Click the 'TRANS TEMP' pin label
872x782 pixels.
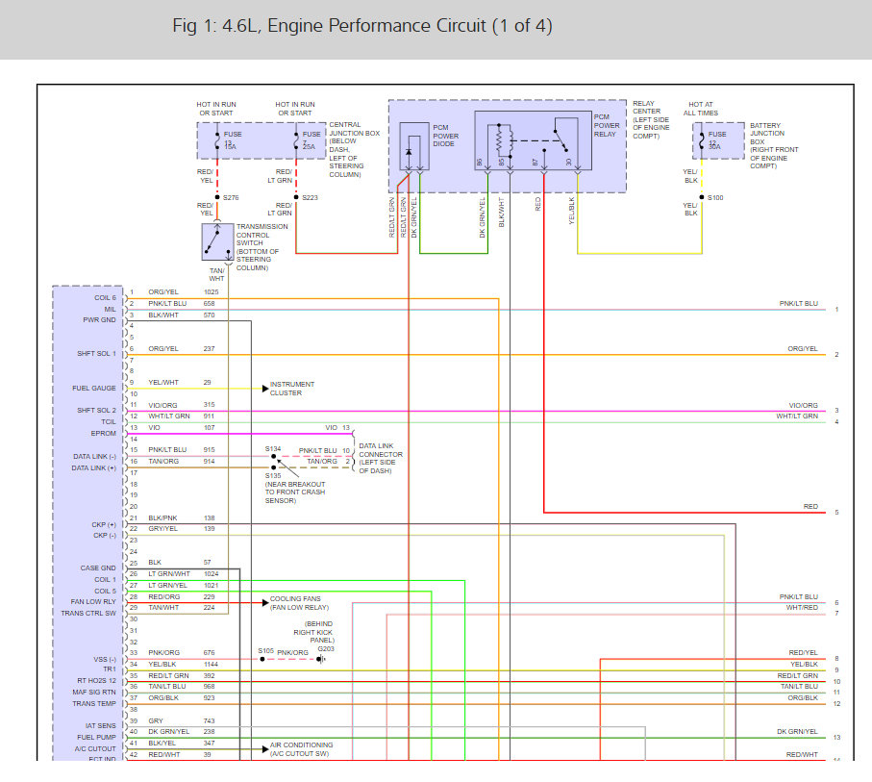(x=94, y=703)
